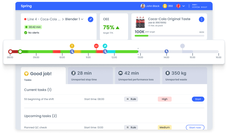
Task: Expand the Blender 1 dropdown
Action: click(x=82, y=19)
